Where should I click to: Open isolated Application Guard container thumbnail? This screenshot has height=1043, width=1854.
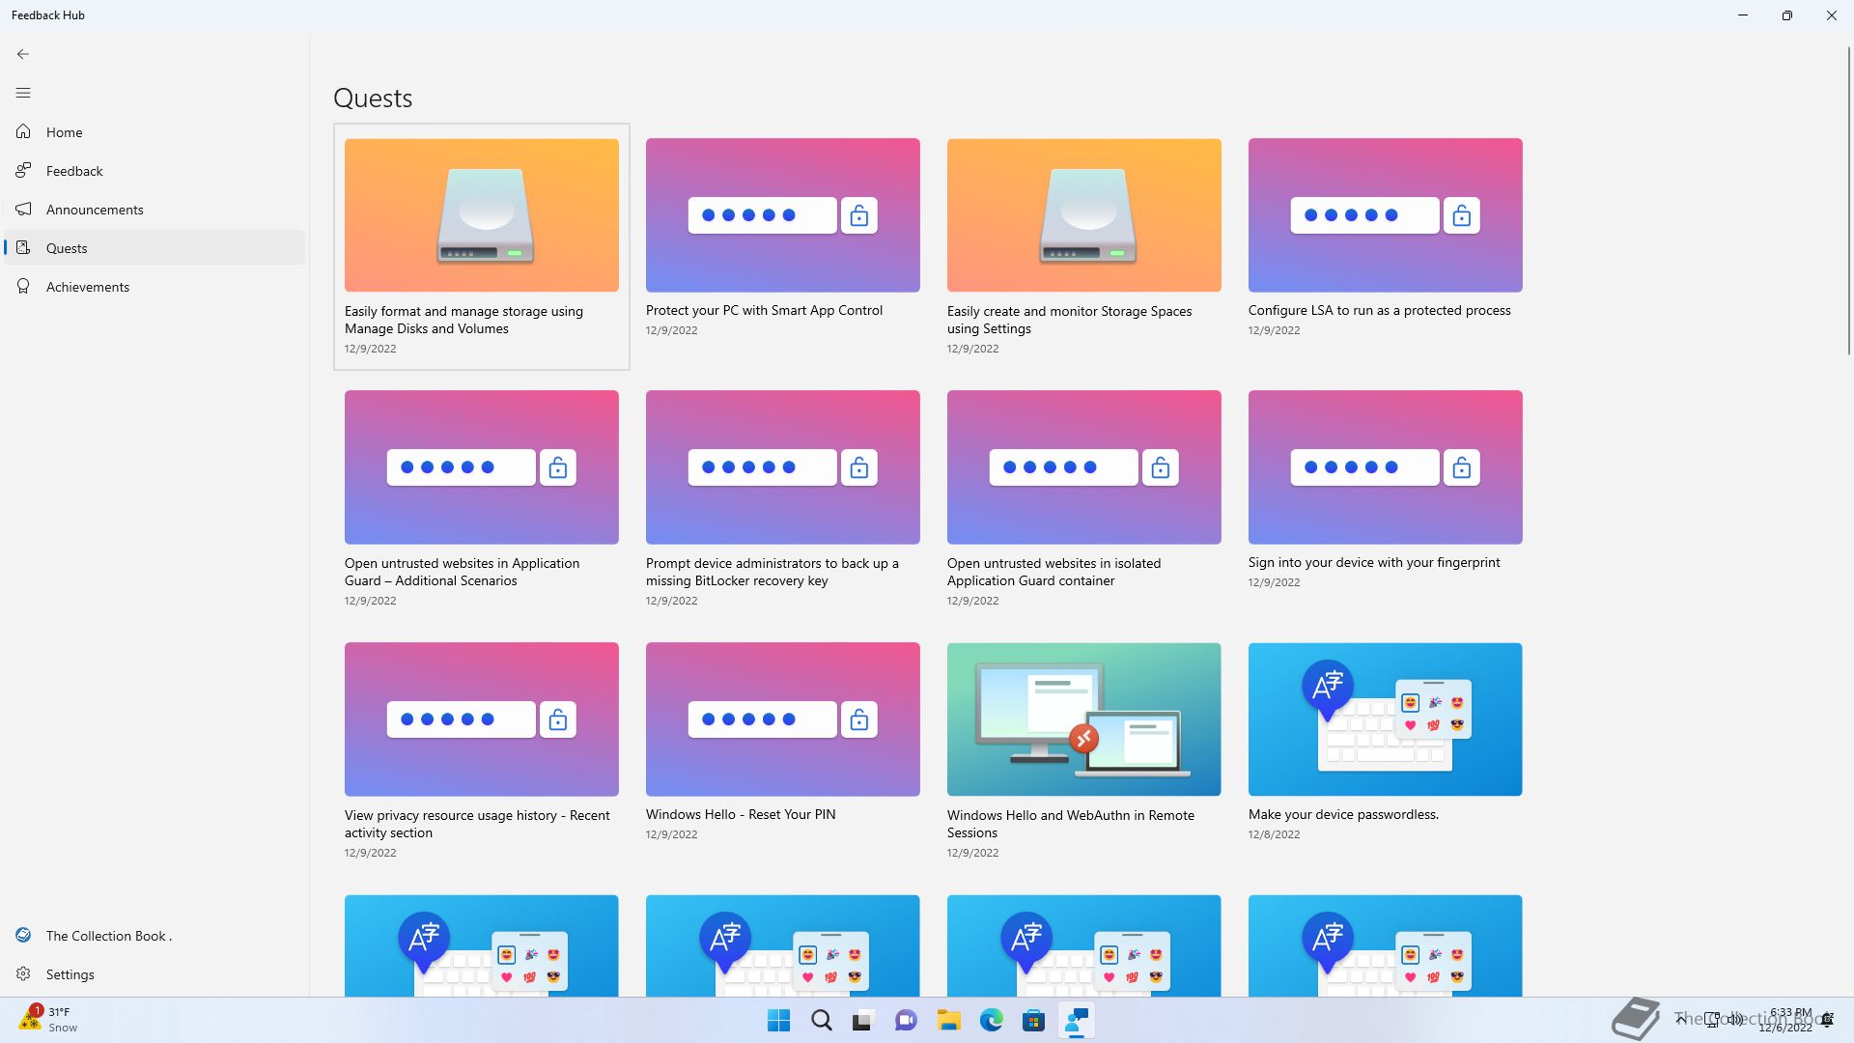1084,467
